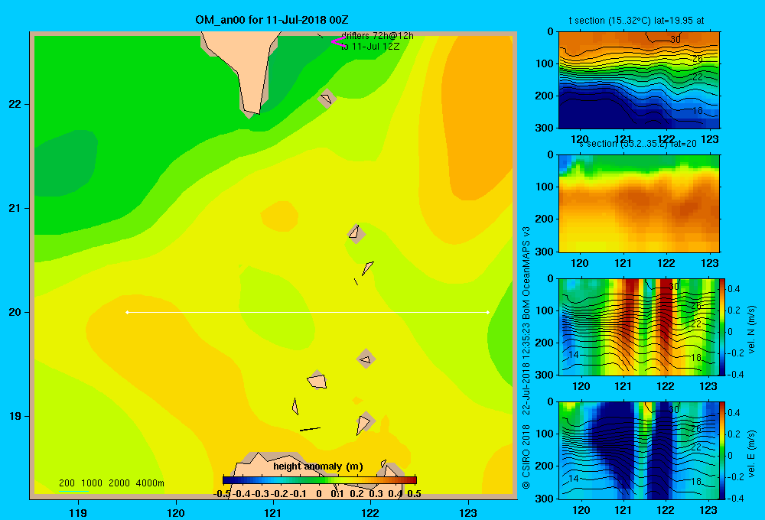Click the vel. N (m/s) color scale
The width and height of the screenshot is (765, 520).
(x=723, y=327)
